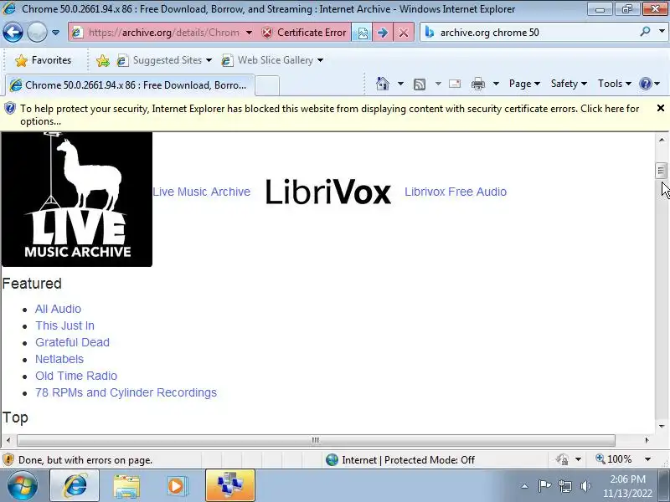The height and width of the screenshot is (502, 670).
Task: Click the Internet zone globe icon
Action: 332,459
